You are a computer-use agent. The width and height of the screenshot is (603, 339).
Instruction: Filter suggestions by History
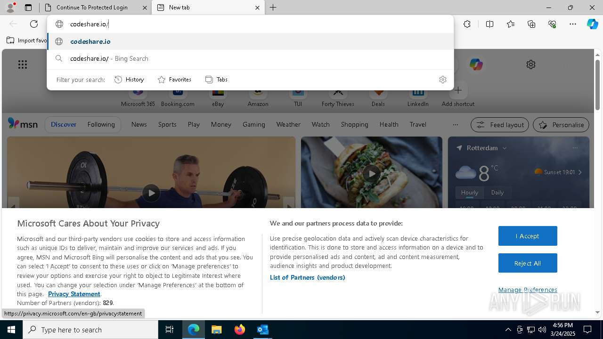pos(129,80)
